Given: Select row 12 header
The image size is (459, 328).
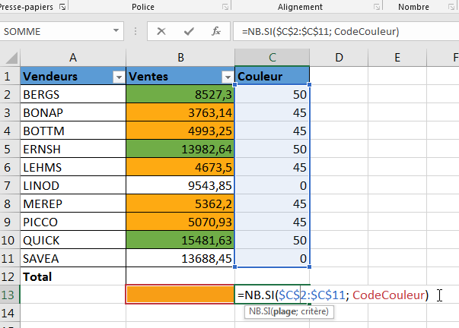Looking at the screenshot, I should tap(10, 276).
